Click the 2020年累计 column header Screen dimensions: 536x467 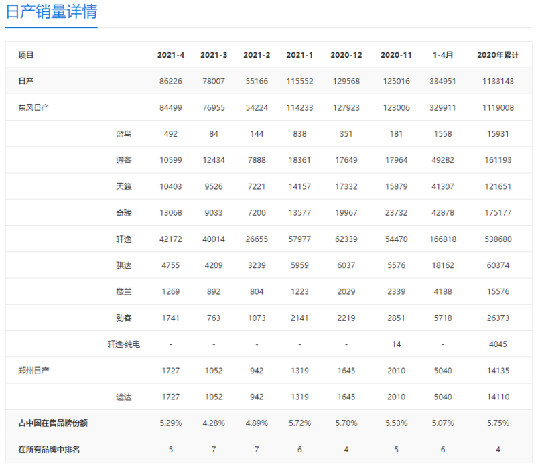point(498,55)
